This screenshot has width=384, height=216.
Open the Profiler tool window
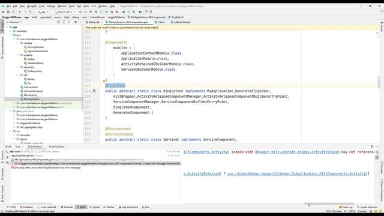point(109,207)
